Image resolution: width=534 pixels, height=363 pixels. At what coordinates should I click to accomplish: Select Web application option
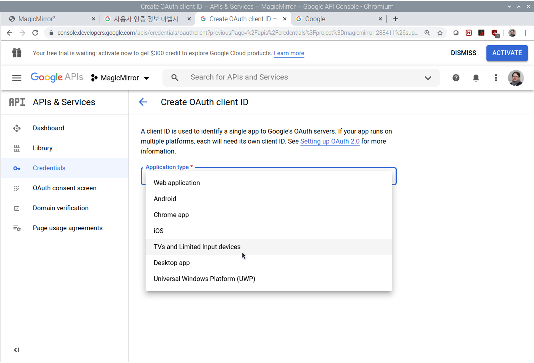(x=269, y=183)
